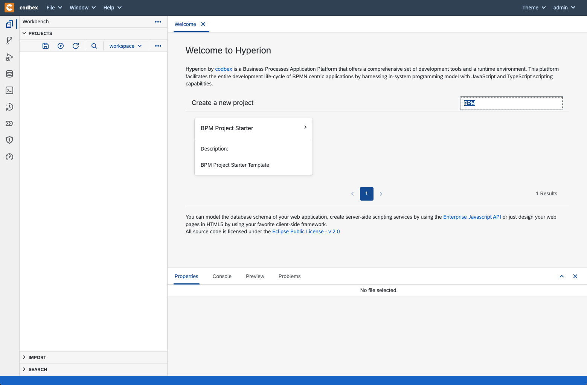Click the project template search field
This screenshot has height=385, width=587.
coord(512,103)
